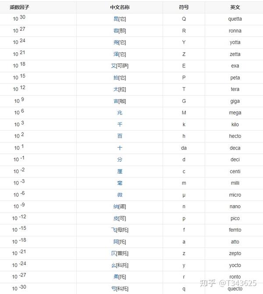The width and height of the screenshot is (263, 294).
Task: Select the 中文名称 column header
Action: coord(120,7)
